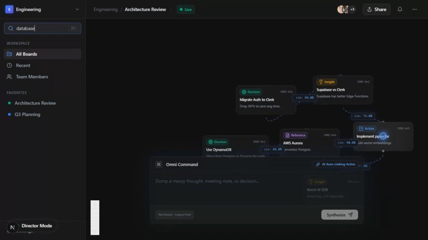This screenshot has width=428, height=240.
Task: Click the Omni Command command-key icon
Action: (x=159, y=164)
